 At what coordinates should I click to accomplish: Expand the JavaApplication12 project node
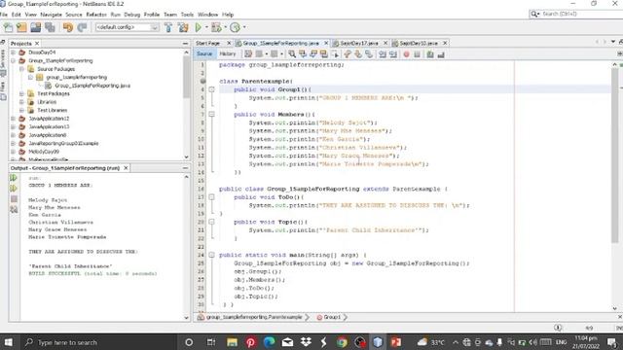(x=13, y=119)
